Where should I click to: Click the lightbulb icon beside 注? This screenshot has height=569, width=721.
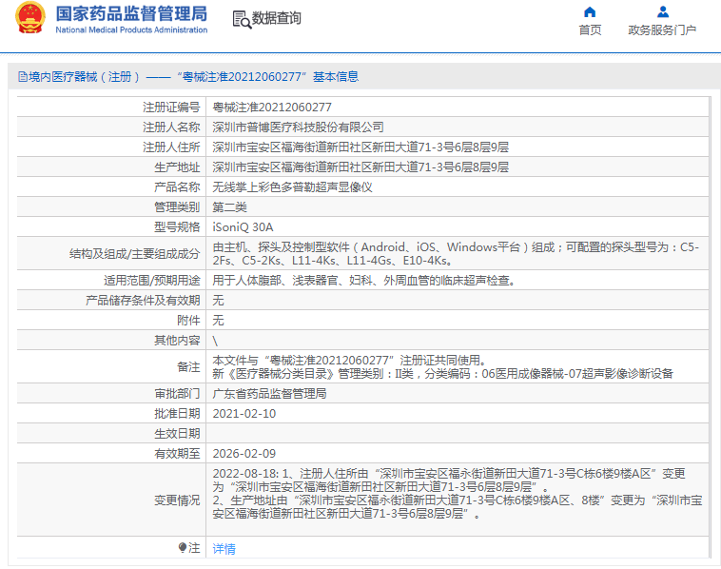tap(183, 547)
